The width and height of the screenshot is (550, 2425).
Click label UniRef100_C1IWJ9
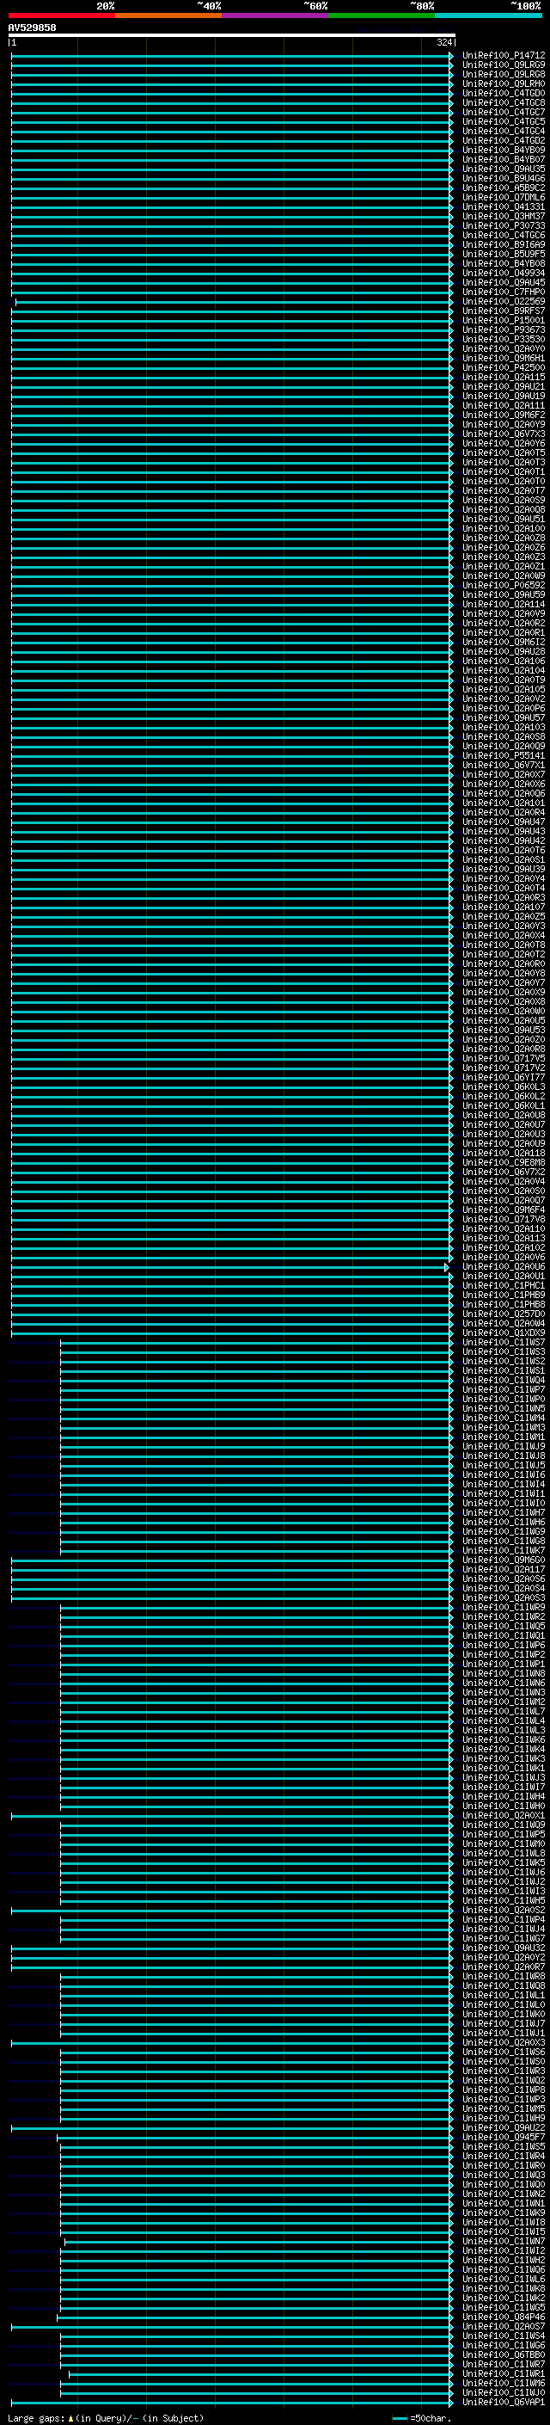(504, 1447)
